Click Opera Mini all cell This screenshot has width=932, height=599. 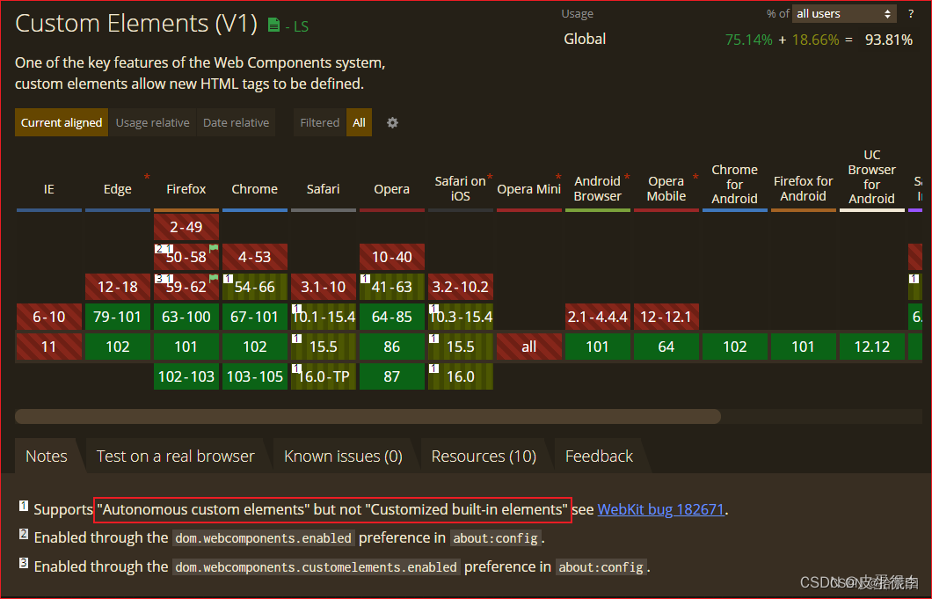(x=529, y=347)
